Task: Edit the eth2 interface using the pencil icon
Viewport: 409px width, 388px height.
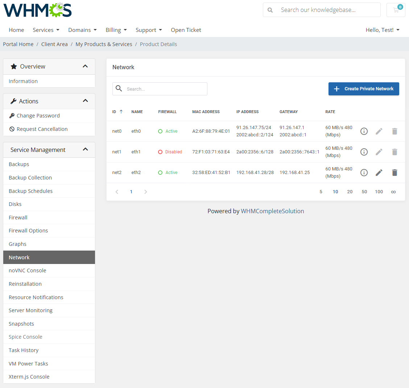Action: tap(379, 172)
